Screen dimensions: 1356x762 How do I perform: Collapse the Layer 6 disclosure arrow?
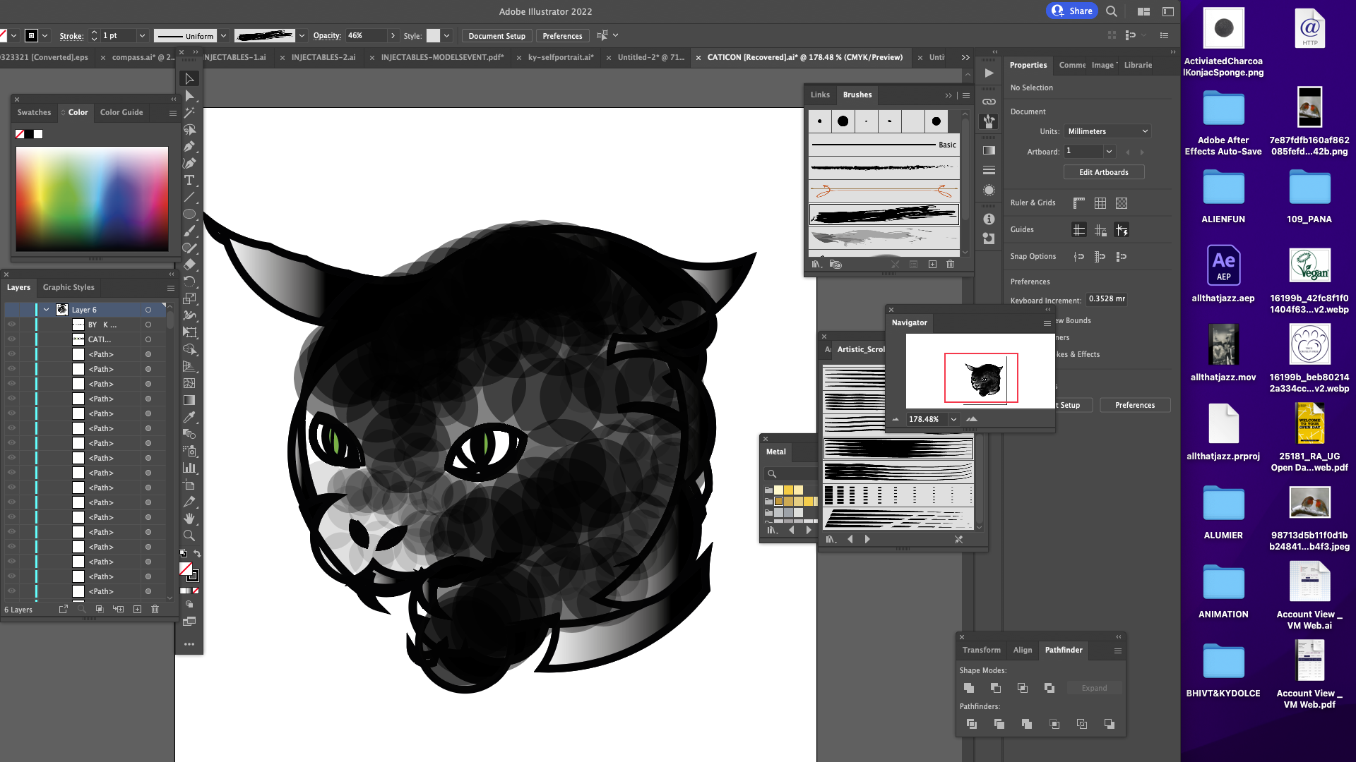[x=47, y=310]
